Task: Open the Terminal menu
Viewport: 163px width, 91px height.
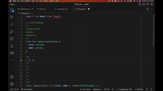Action: [x=46, y=1]
